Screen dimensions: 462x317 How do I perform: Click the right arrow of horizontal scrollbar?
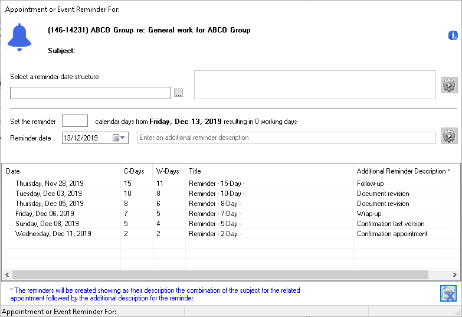(x=455, y=274)
